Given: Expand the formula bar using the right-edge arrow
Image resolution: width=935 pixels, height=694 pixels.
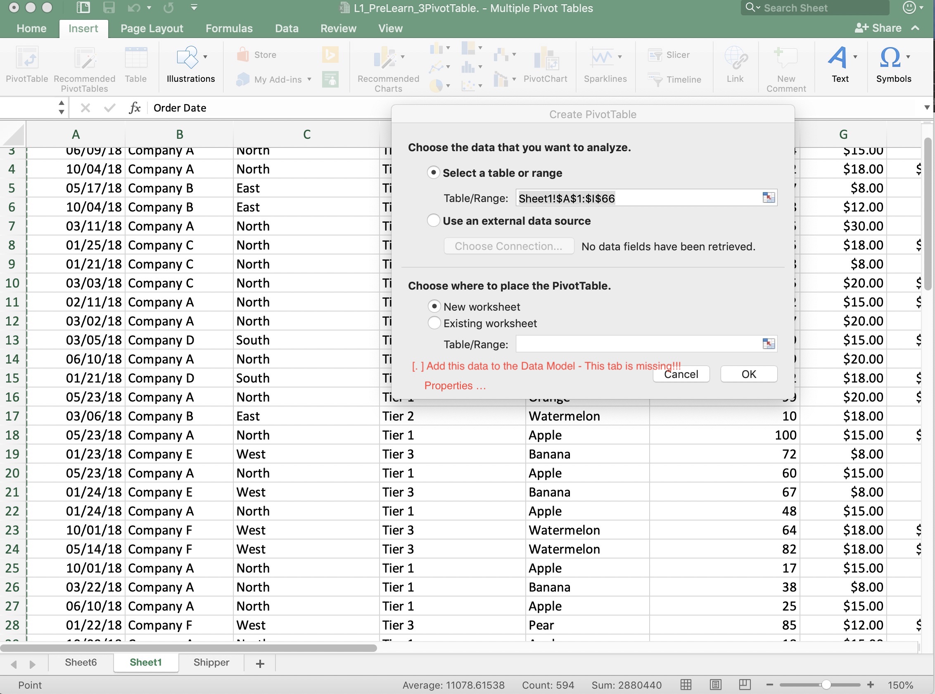Looking at the screenshot, I should tap(927, 107).
